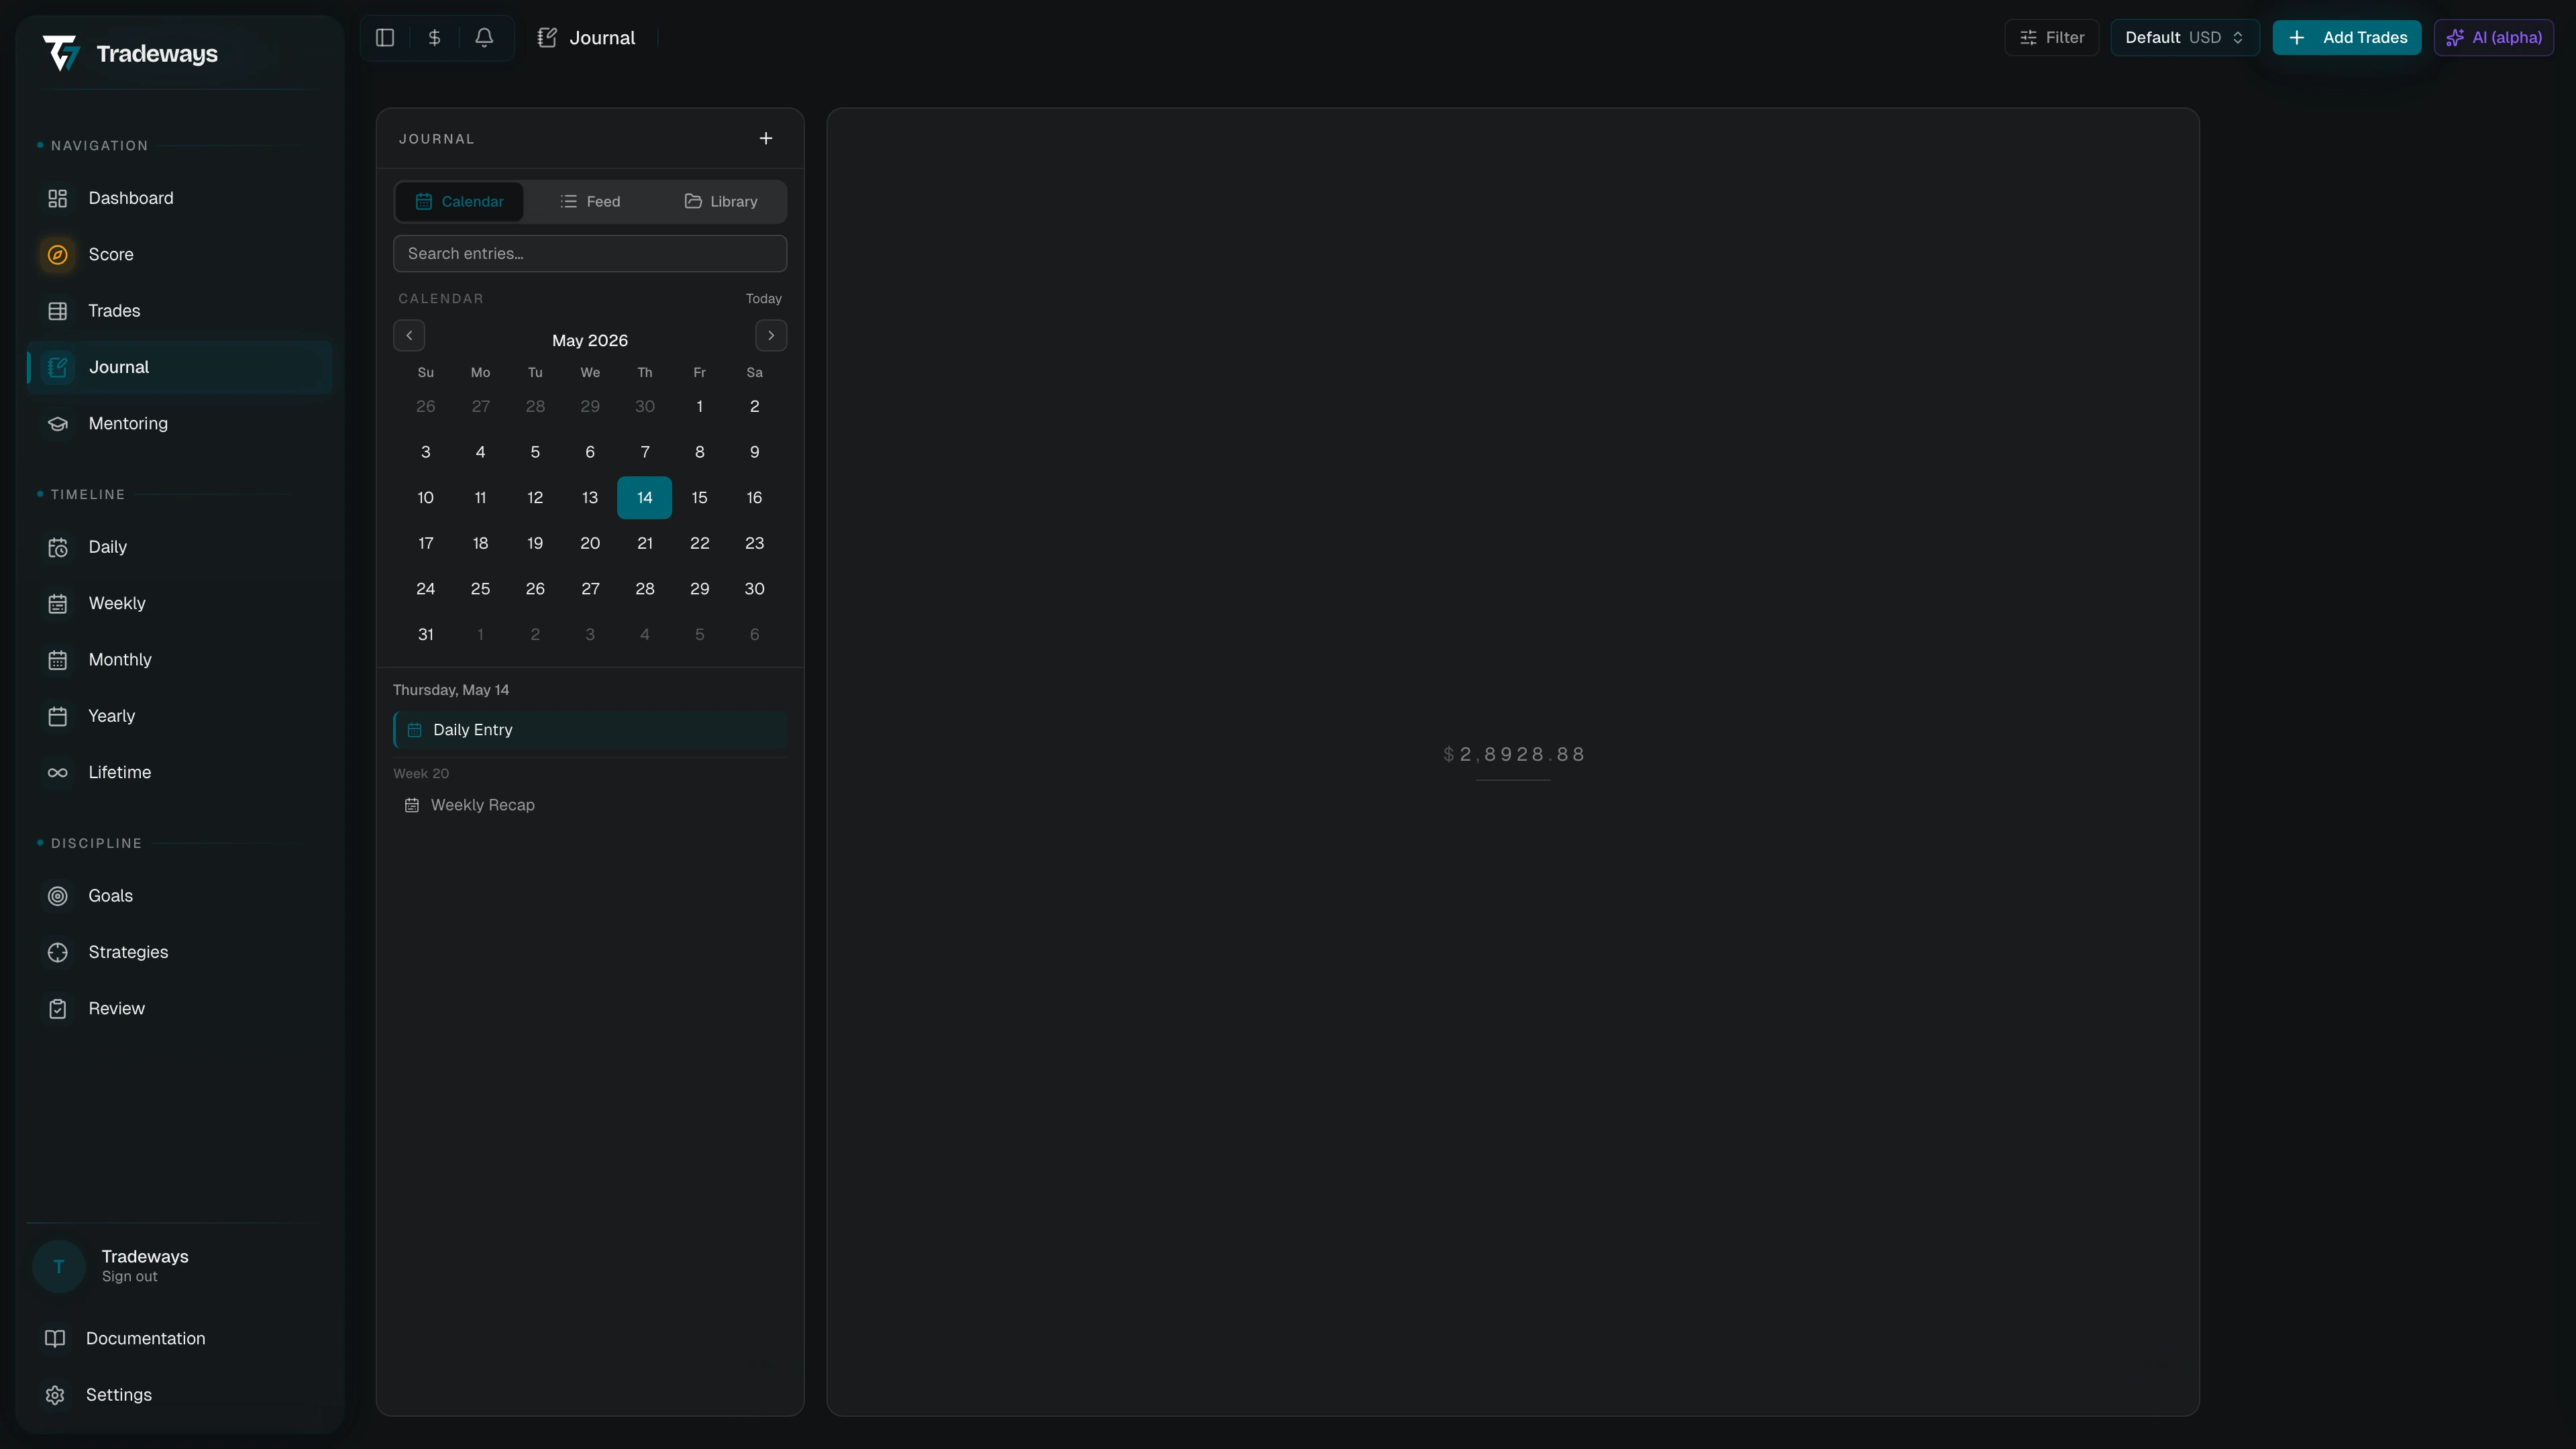Screen dimensions: 2576x1449
Task: Click the Journal edit icon in header
Action: click(x=547, y=38)
